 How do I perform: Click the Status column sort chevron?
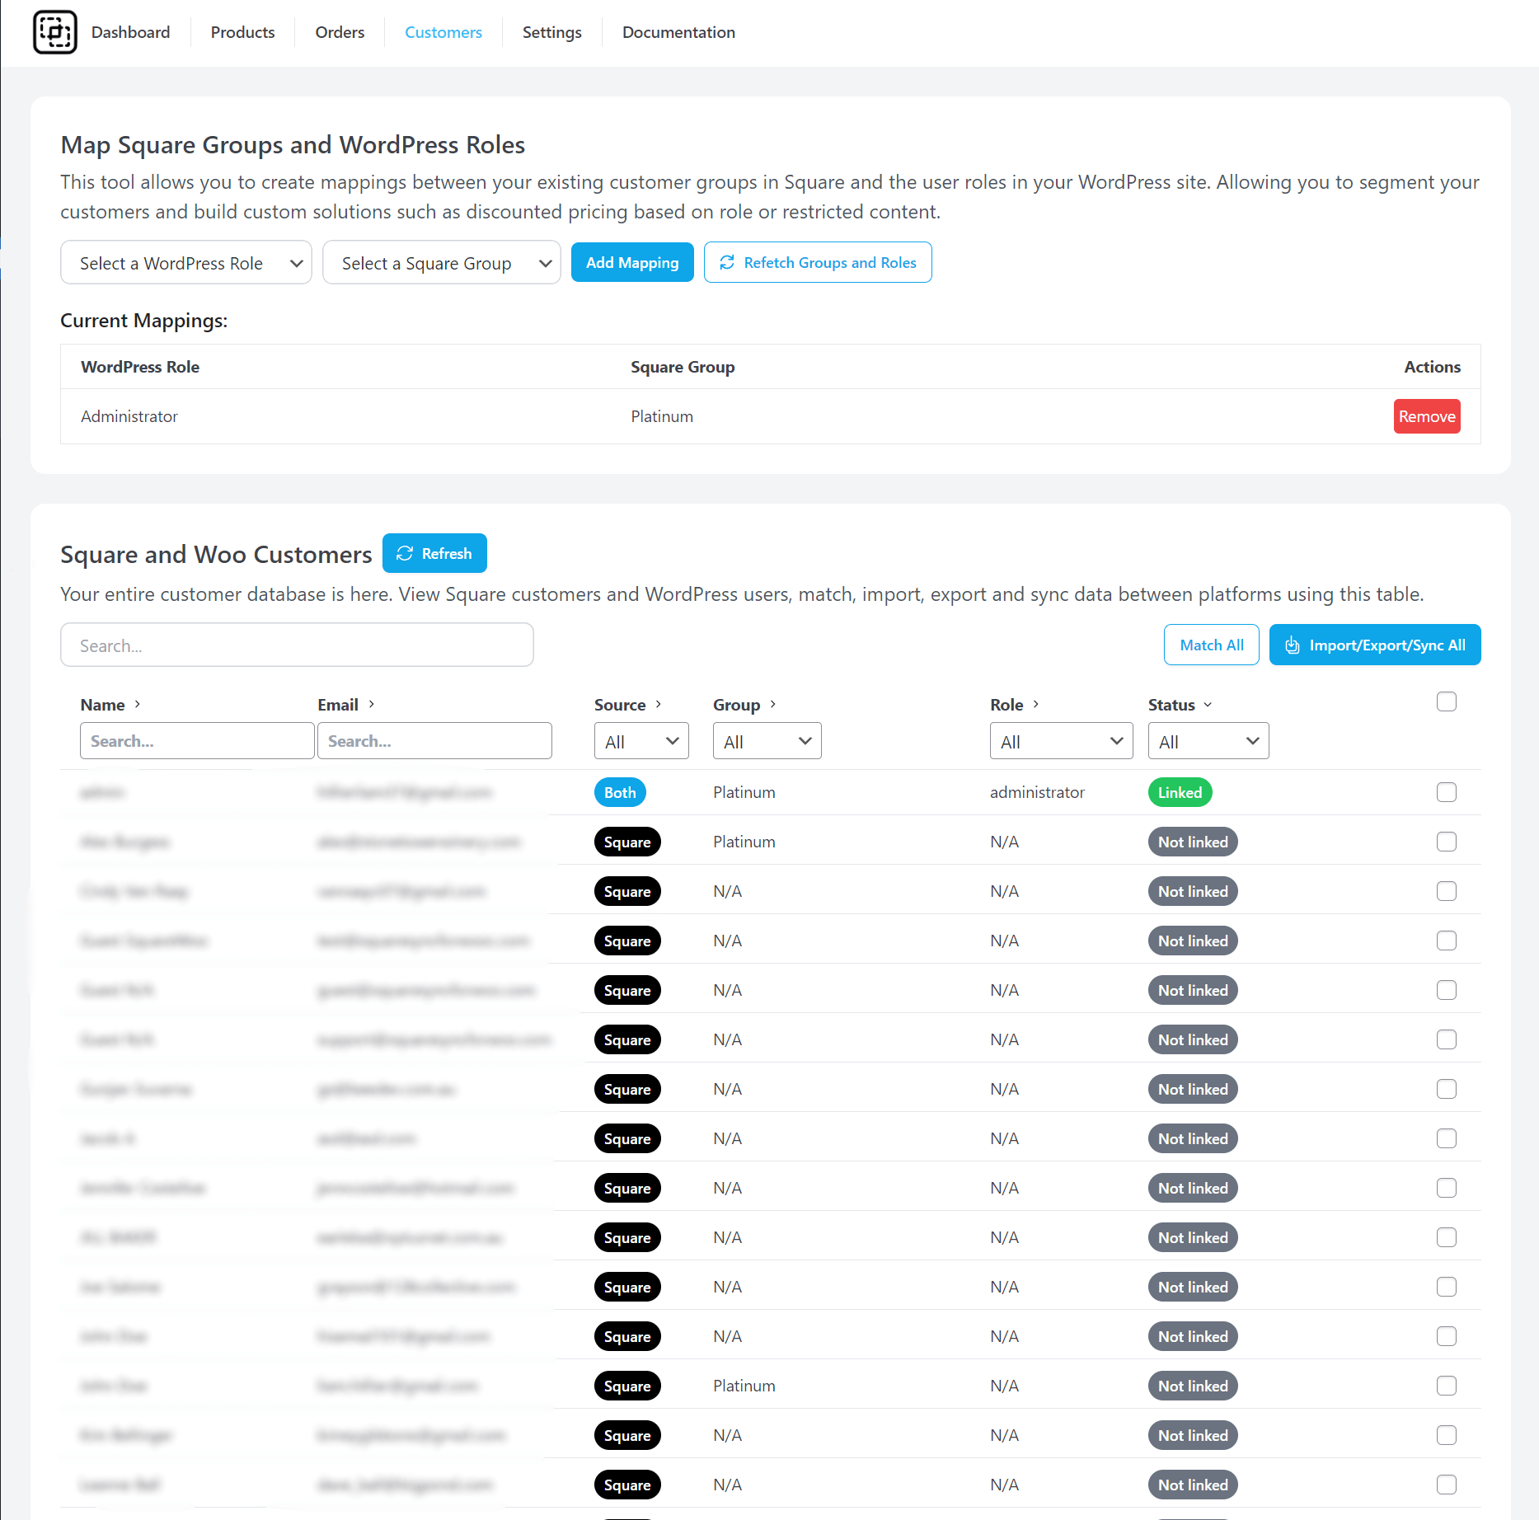[x=1208, y=704]
